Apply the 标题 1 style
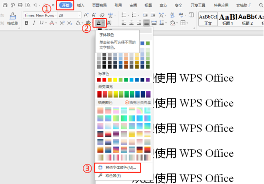 pos(228,19)
